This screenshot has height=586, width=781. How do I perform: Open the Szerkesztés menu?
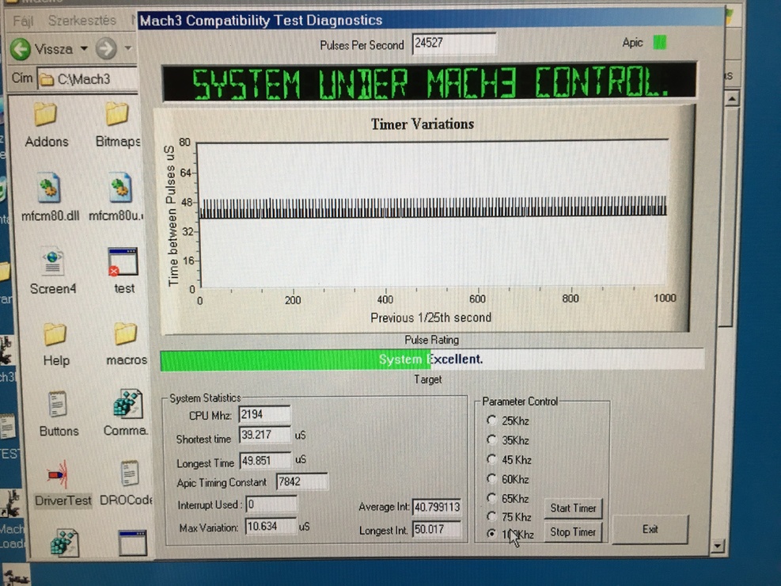click(x=82, y=21)
